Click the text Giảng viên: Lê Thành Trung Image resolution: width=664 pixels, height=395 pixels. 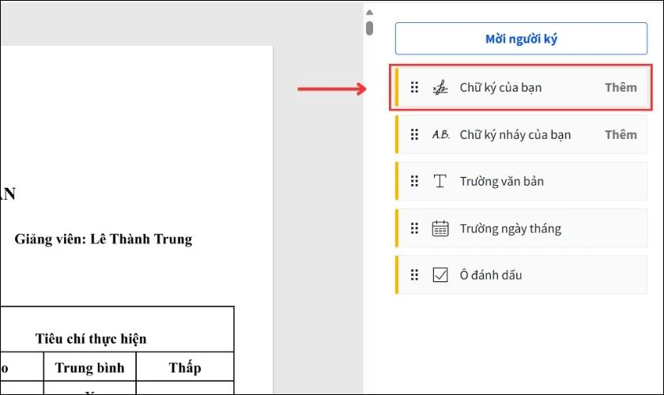[x=104, y=239]
